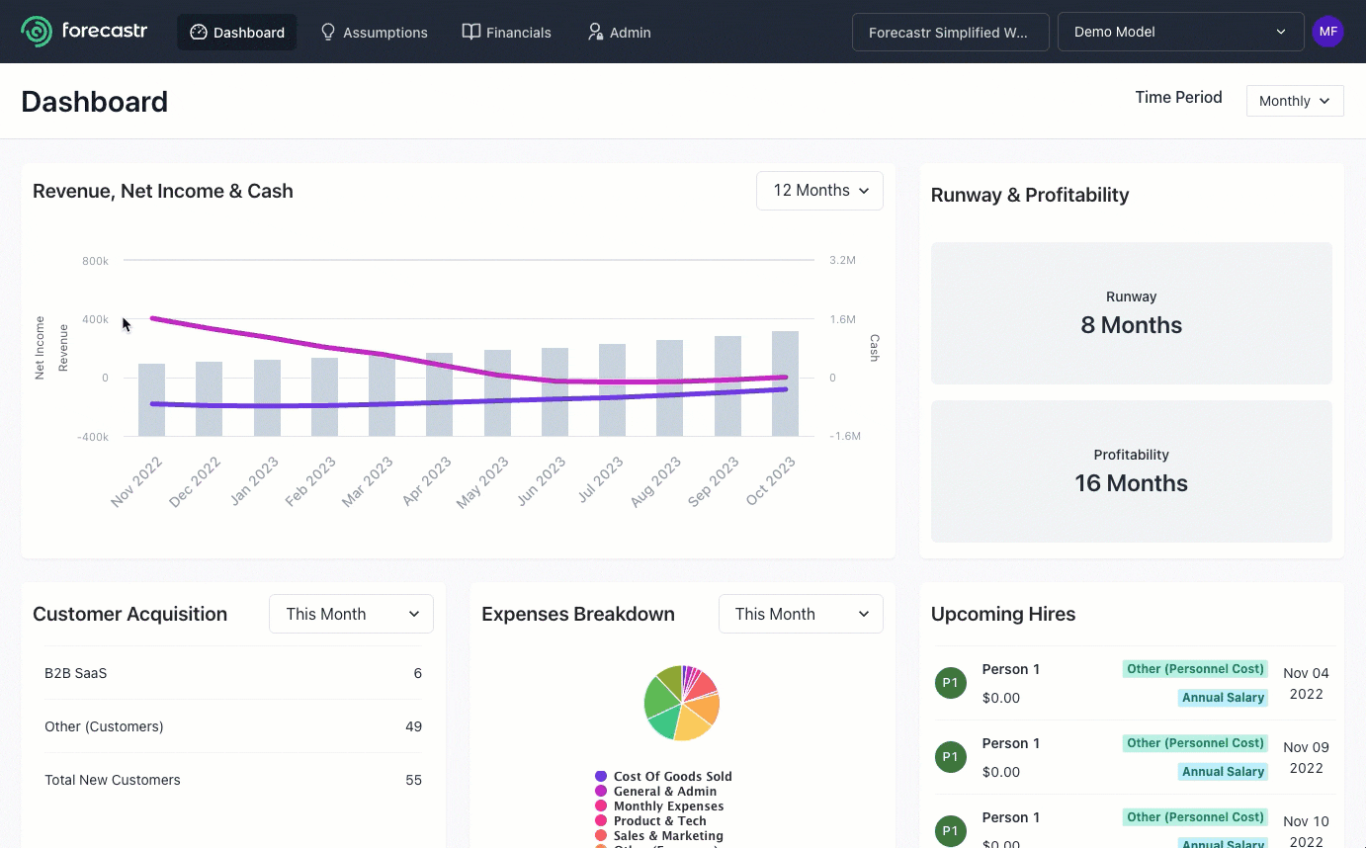Click the General & Admin legend label
Screen dimensions: 1366x848
pyautogui.click(x=665, y=792)
